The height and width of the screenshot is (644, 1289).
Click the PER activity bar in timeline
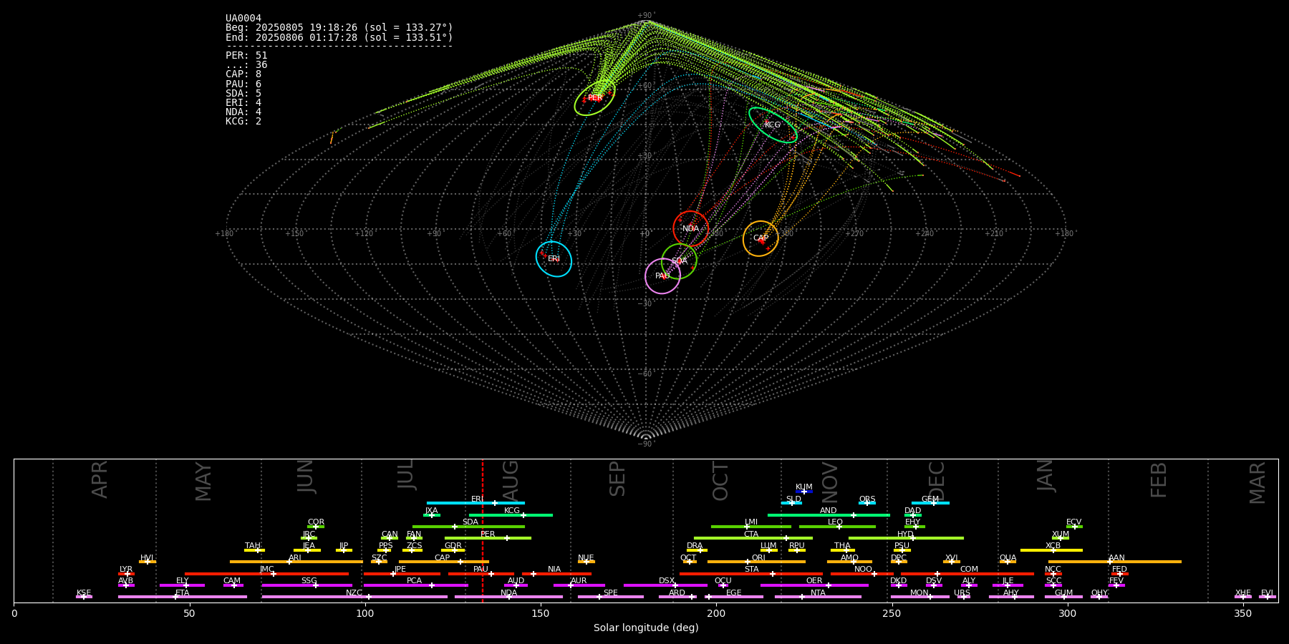coord(488,538)
